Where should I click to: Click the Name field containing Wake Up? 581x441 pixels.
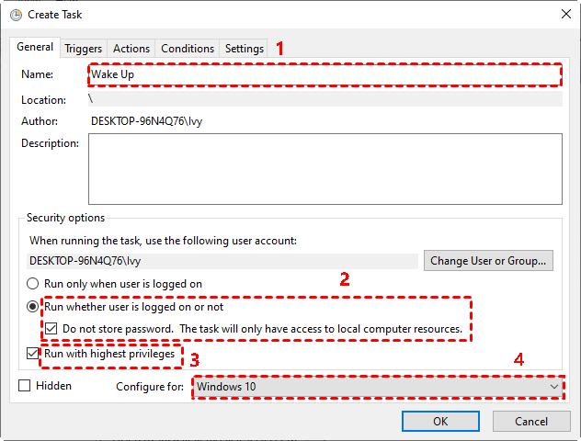pyautogui.click(x=324, y=74)
